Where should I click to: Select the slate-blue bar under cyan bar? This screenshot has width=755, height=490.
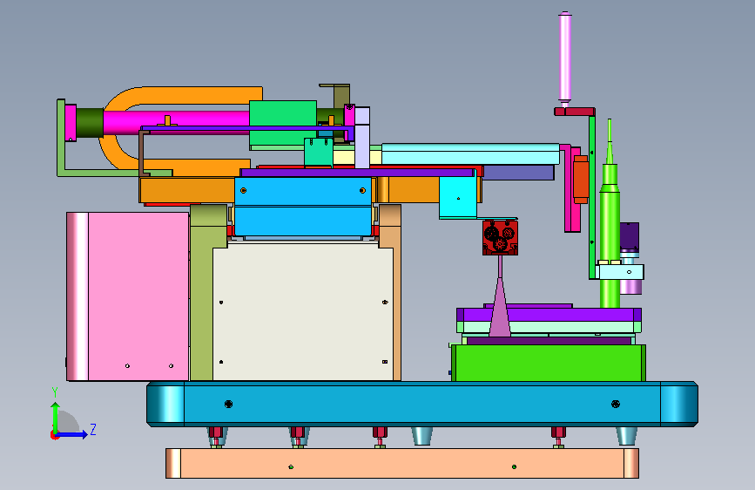click(x=518, y=173)
